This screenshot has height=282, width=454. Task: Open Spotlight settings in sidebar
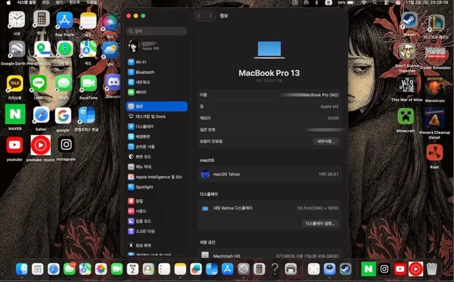point(157,187)
